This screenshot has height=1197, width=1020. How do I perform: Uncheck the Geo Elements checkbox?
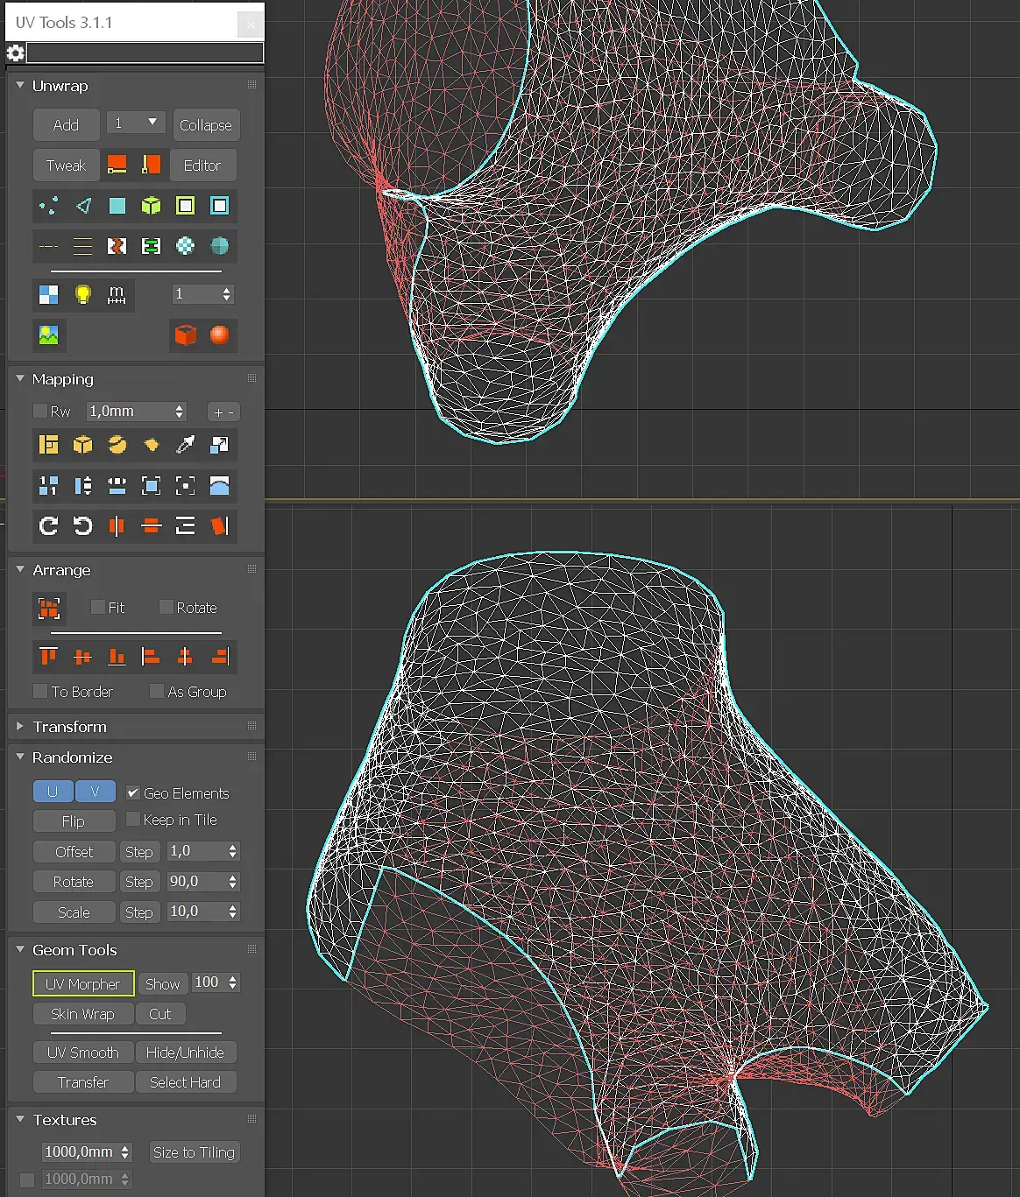(133, 792)
